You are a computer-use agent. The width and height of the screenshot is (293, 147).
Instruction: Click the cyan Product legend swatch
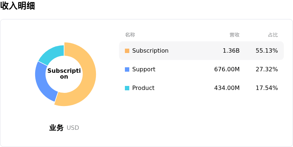pos(127,88)
